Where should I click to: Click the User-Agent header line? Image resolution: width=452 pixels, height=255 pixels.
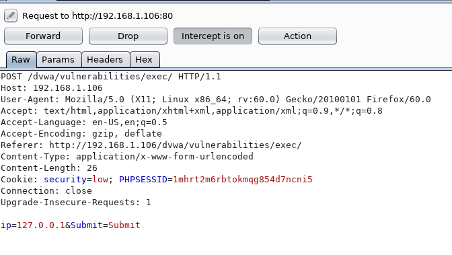click(216, 100)
